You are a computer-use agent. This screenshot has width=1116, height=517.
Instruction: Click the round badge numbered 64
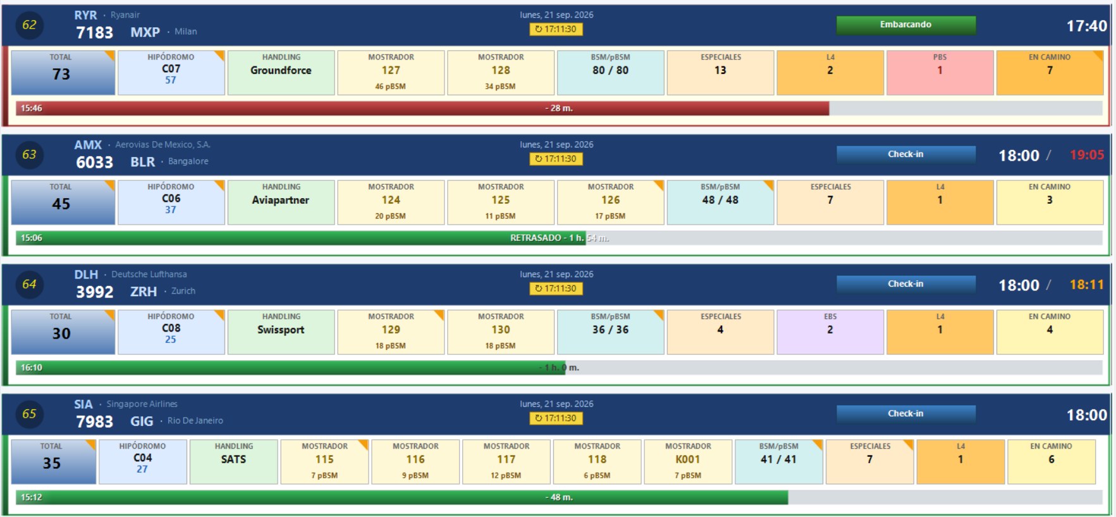pyautogui.click(x=29, y=285)
